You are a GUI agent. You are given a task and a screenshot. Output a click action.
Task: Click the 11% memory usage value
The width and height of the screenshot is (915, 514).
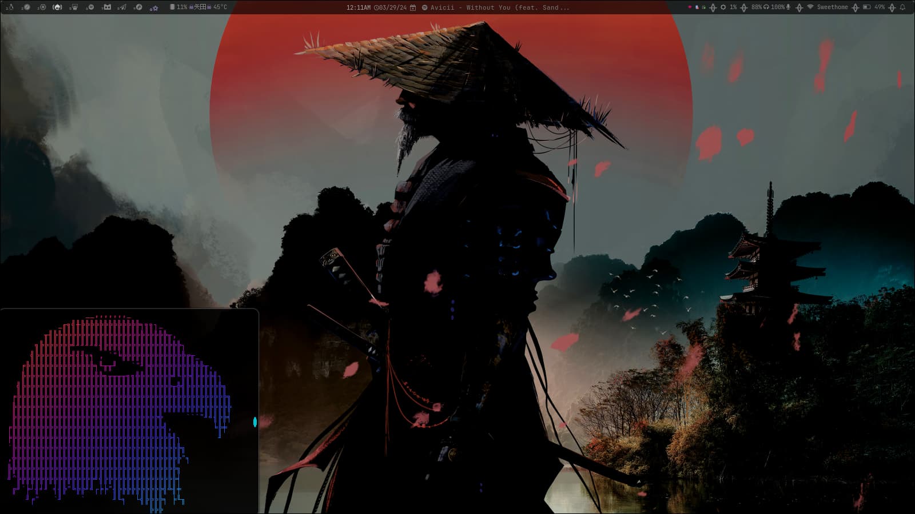(182, 7)
